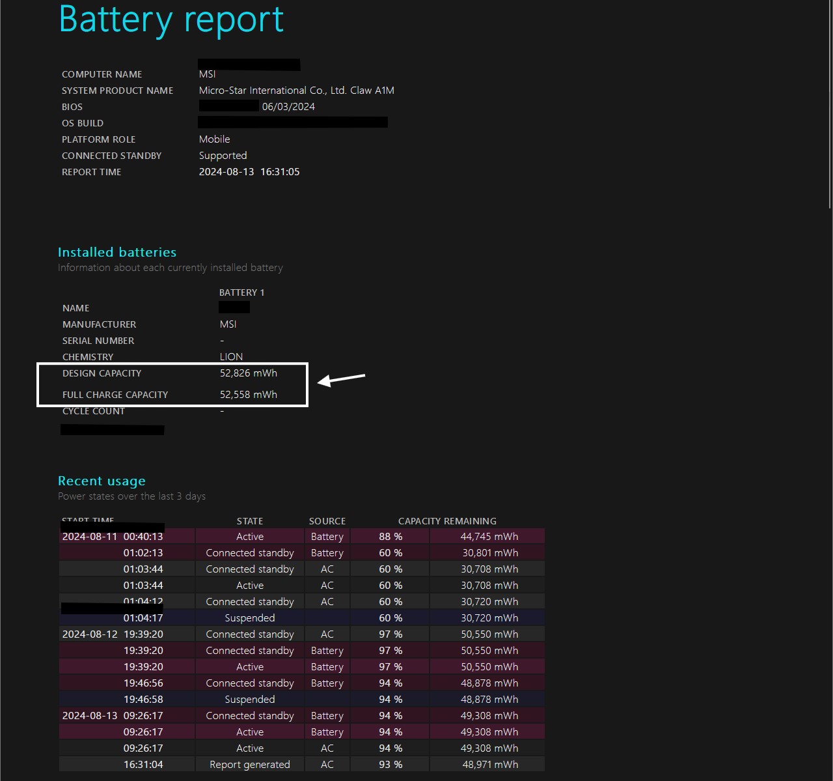Viewport: 833px width, 781px height.
Task: Select the COMPUTER NAME label
Action: (x=102, y=74)
